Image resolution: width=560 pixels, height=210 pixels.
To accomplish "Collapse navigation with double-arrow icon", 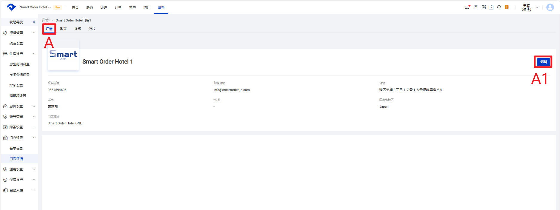I will pos(34,22).
